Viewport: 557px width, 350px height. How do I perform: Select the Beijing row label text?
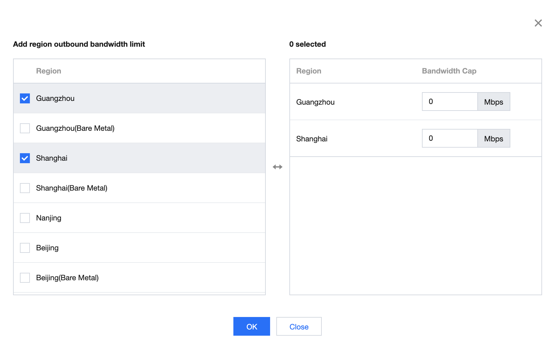pos(47,248)
